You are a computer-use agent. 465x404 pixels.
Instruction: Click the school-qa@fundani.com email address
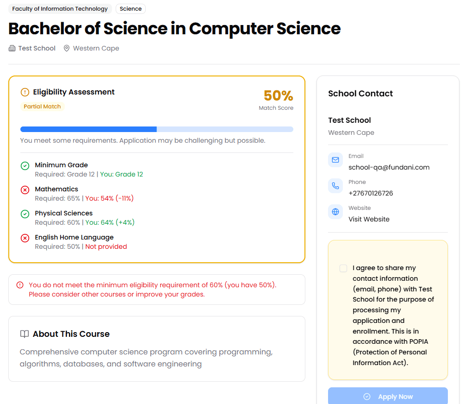389,167
